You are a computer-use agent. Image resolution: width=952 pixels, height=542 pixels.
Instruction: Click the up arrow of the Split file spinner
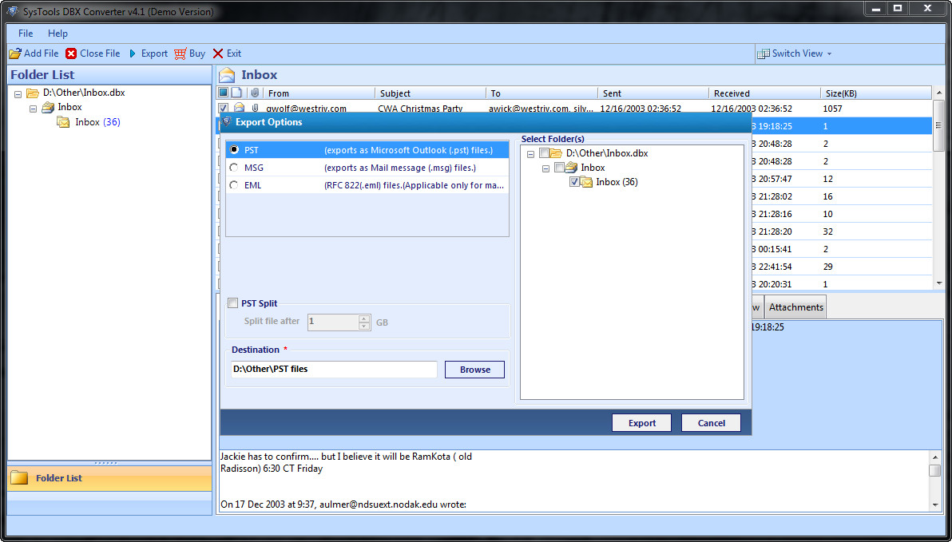(364, 318)
